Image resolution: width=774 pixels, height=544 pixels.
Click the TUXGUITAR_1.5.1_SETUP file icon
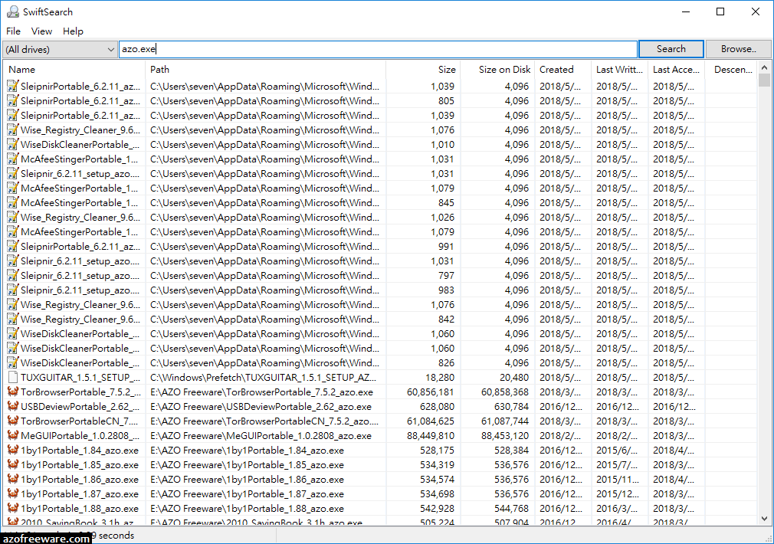click(x=13, y=377)
